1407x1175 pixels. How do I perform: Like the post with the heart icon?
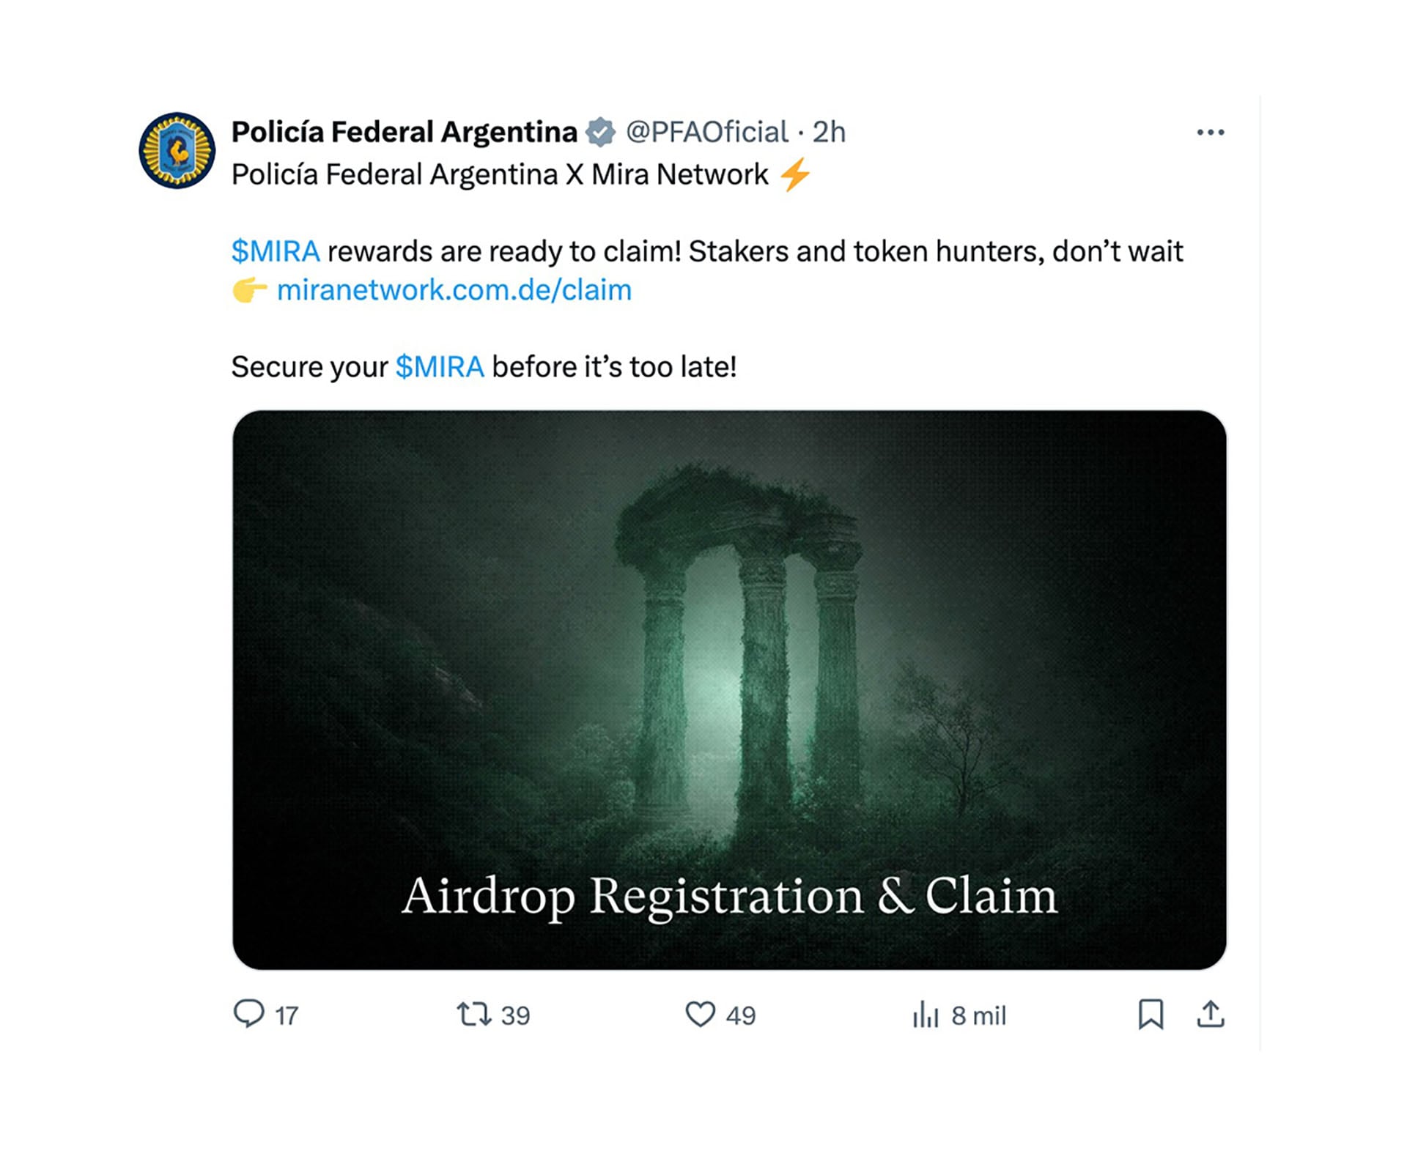tap(700, 1015)
